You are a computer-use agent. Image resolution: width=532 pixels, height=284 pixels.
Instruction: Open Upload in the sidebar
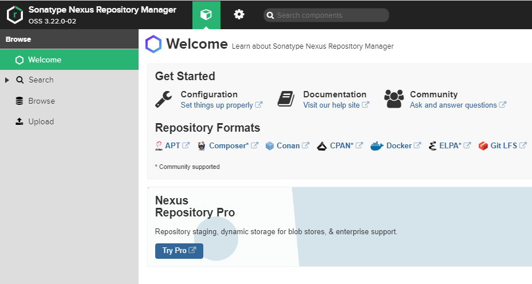[x=41, y=121]
